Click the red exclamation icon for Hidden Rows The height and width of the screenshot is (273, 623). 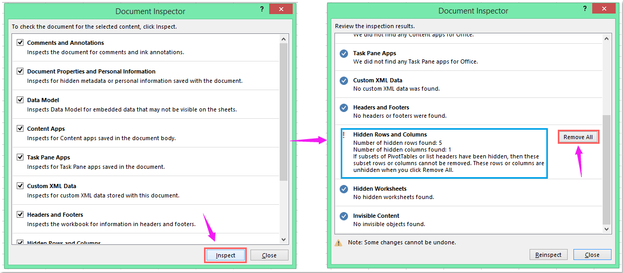[344, 135]
